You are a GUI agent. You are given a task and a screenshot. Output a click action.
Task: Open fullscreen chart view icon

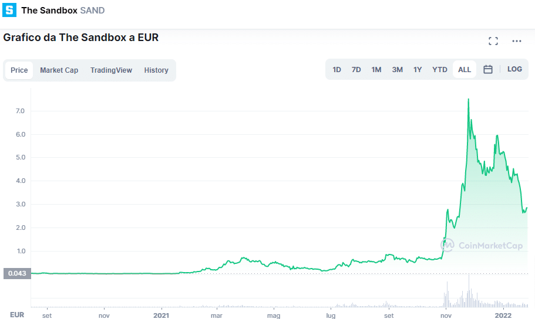[x=493, y=41]
